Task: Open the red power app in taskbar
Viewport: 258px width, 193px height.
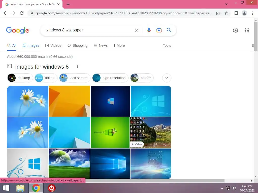Action: [52, 188]
